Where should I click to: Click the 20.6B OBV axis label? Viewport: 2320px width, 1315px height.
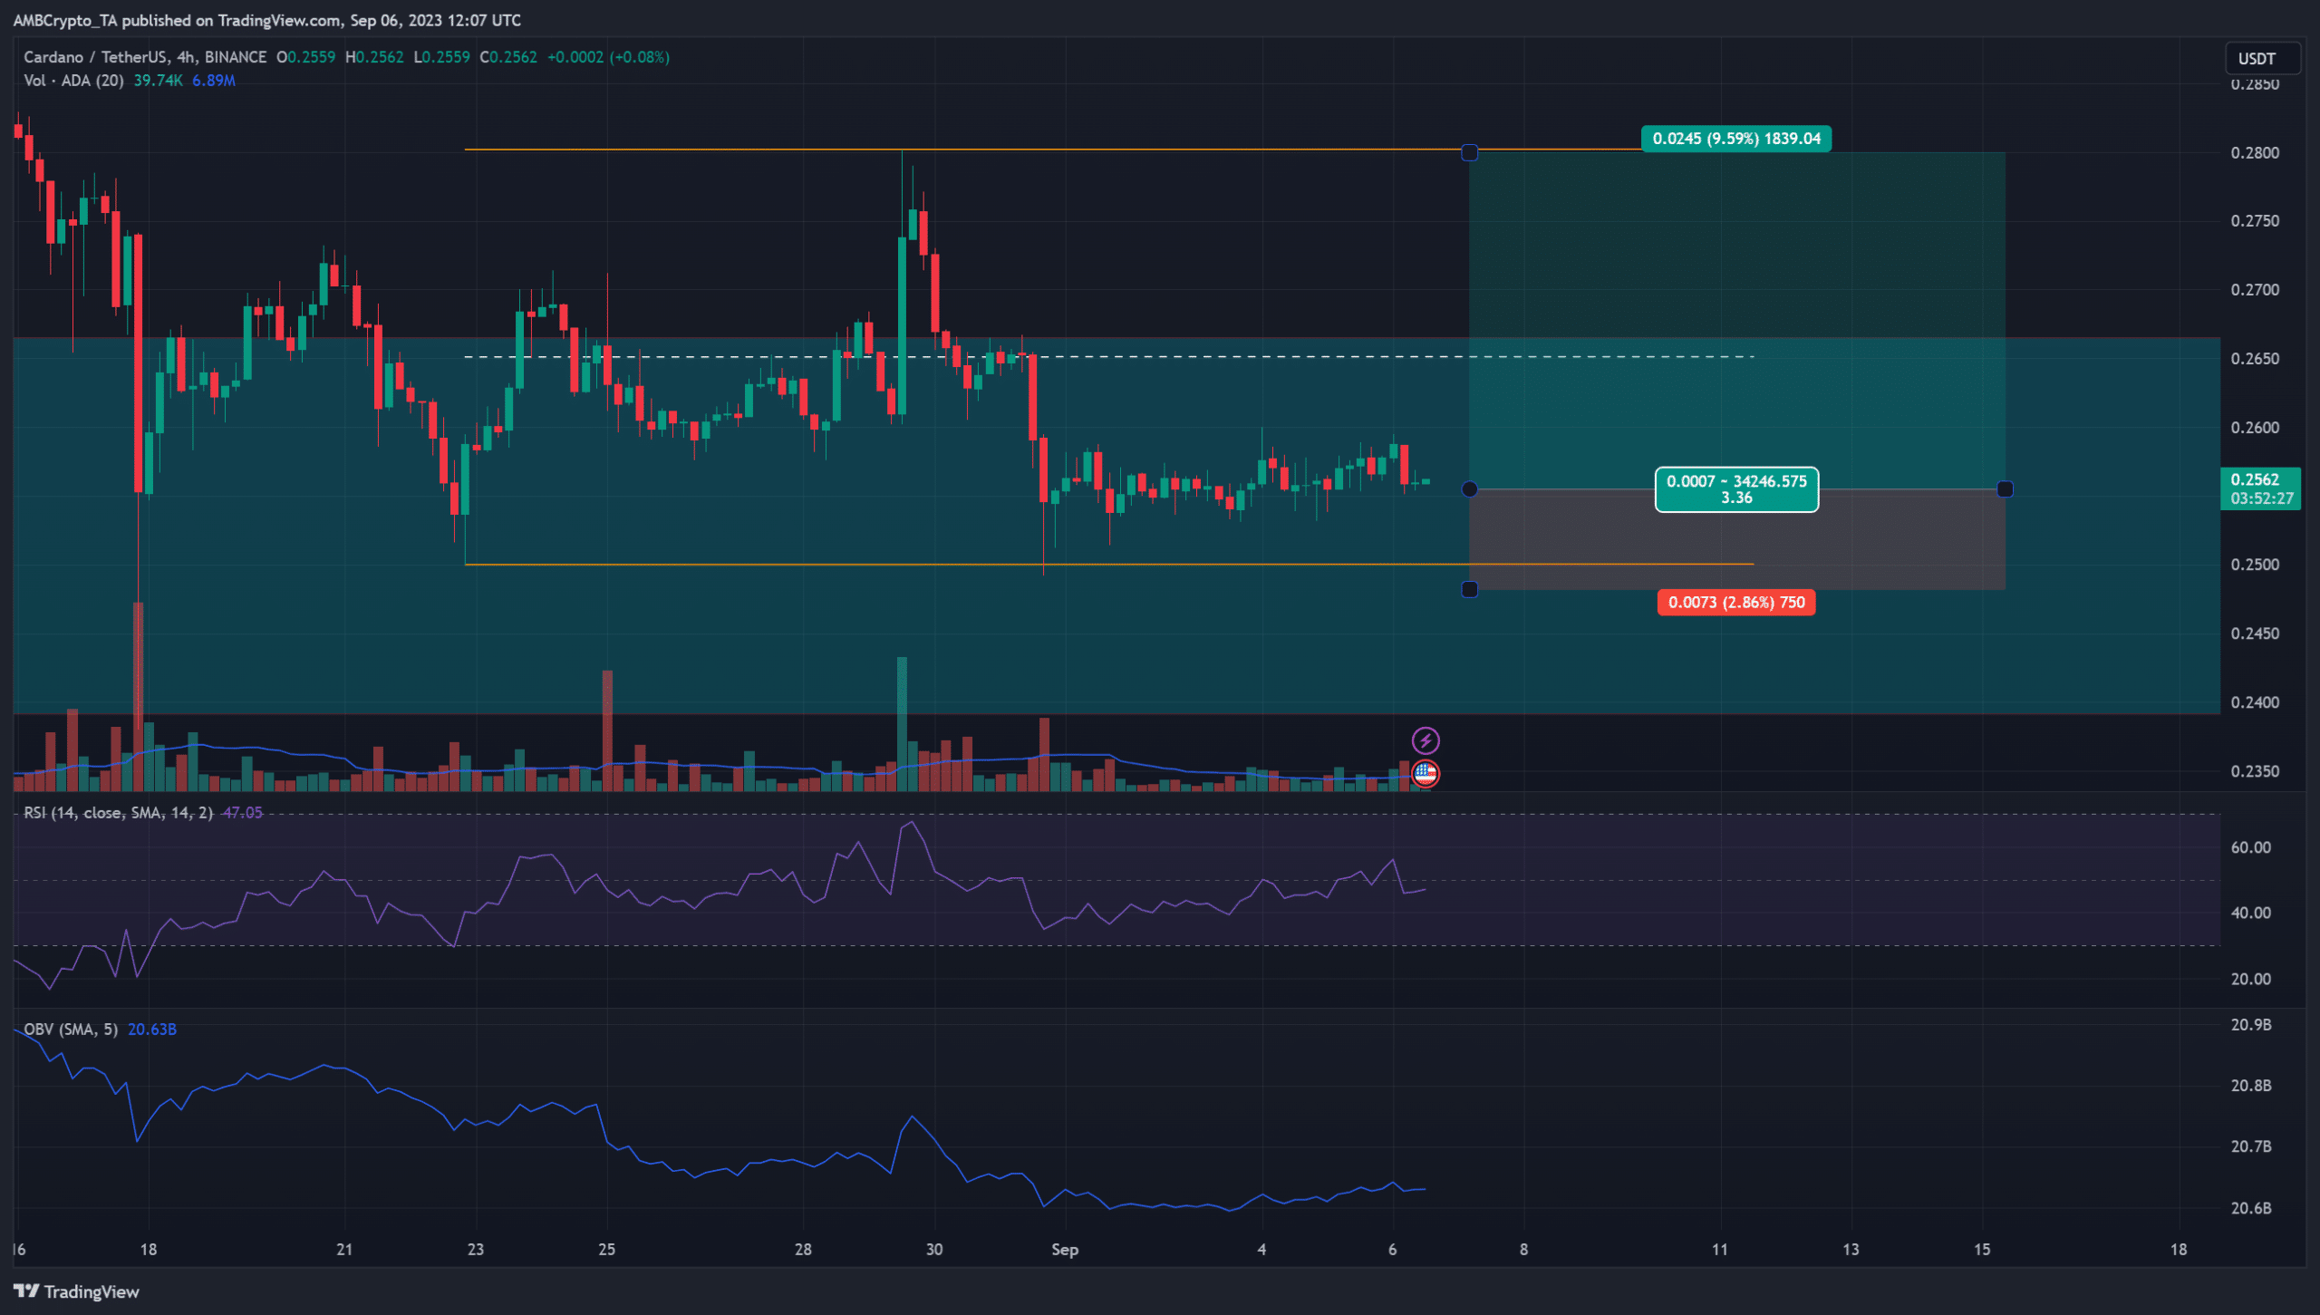pyautogui.click(x=2250, y=1209)
